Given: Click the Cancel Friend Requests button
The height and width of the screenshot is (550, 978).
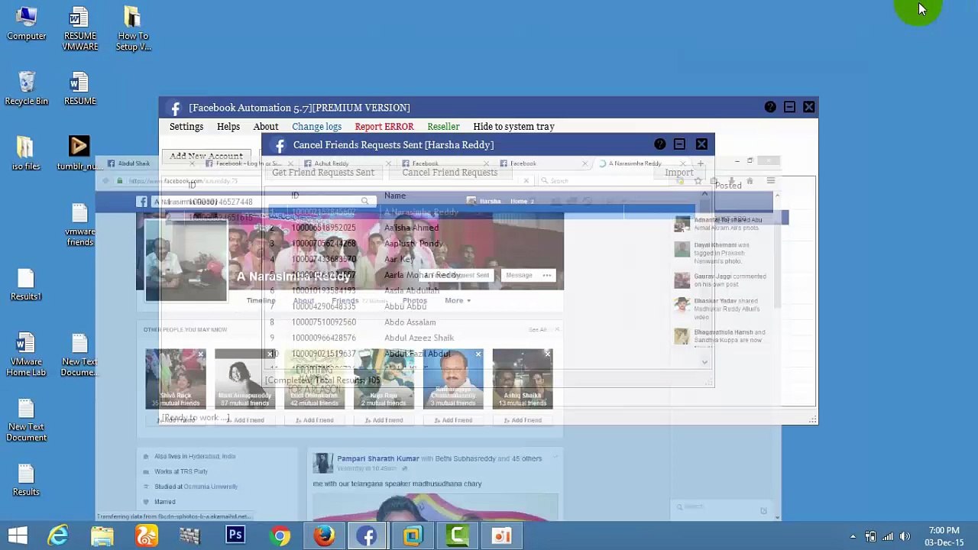Looking at the screenshot, I should [450, 173].
